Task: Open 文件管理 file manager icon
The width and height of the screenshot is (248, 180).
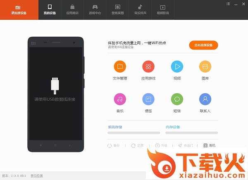Action: pos(120,66)
